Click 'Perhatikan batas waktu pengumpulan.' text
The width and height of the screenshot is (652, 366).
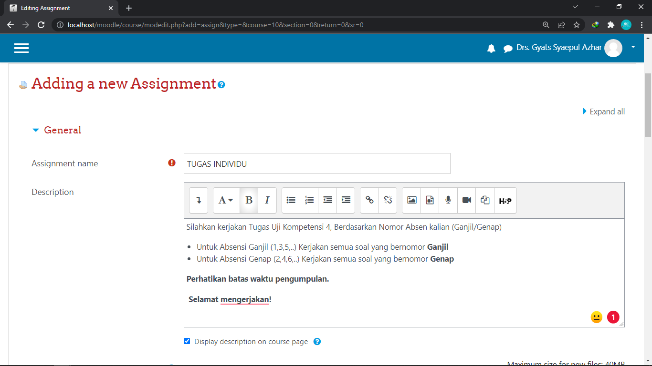(258, 279)
